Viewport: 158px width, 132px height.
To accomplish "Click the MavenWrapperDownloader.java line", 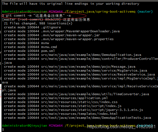I will tap(62, 31).
